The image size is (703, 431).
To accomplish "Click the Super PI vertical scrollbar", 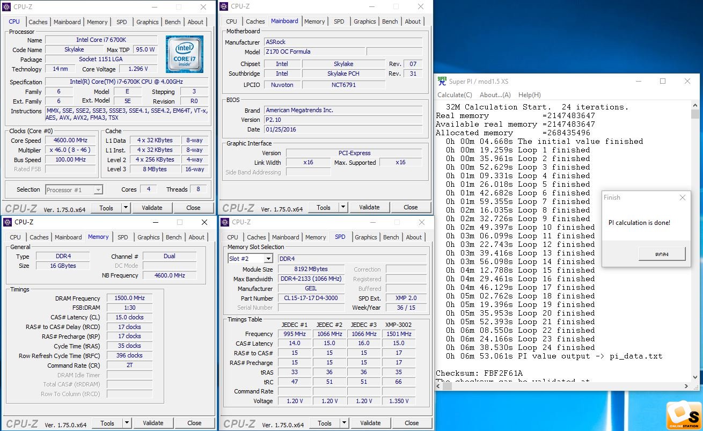I will click(x=695, y=242).
